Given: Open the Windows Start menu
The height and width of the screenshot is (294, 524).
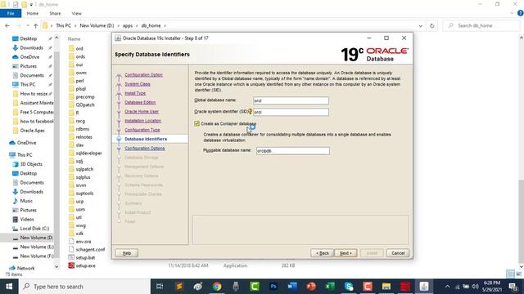Looking at the screenshot, I should click(x=9, y=287).
